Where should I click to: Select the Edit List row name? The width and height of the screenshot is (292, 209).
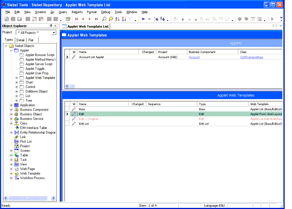pos(84,124)
